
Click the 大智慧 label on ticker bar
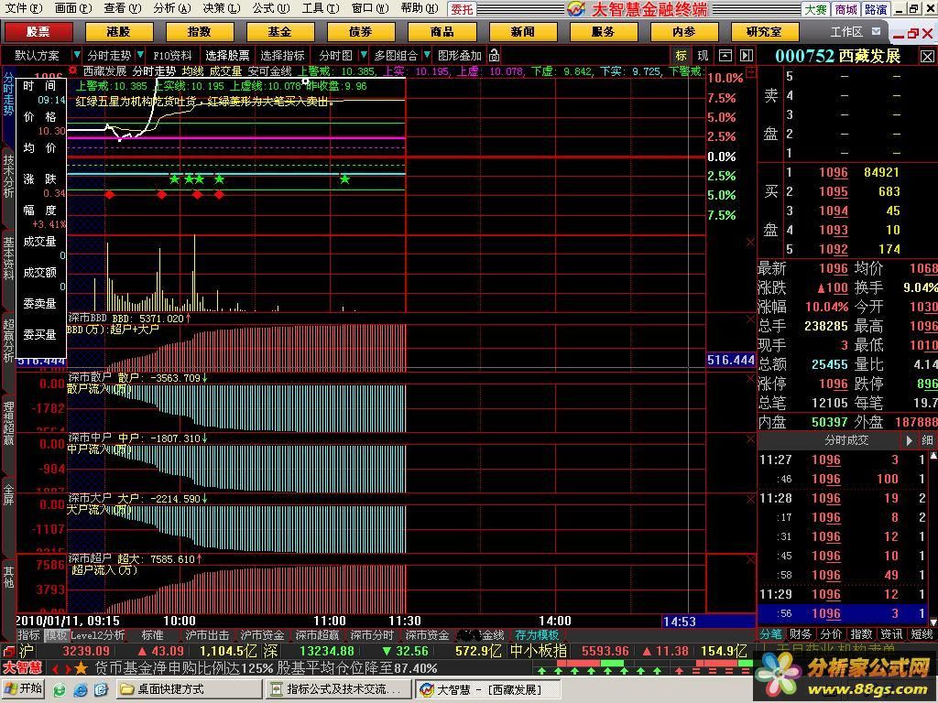click(x=24, y=667)
